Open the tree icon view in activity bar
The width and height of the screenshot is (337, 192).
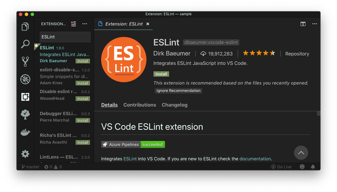coord(25,115)
